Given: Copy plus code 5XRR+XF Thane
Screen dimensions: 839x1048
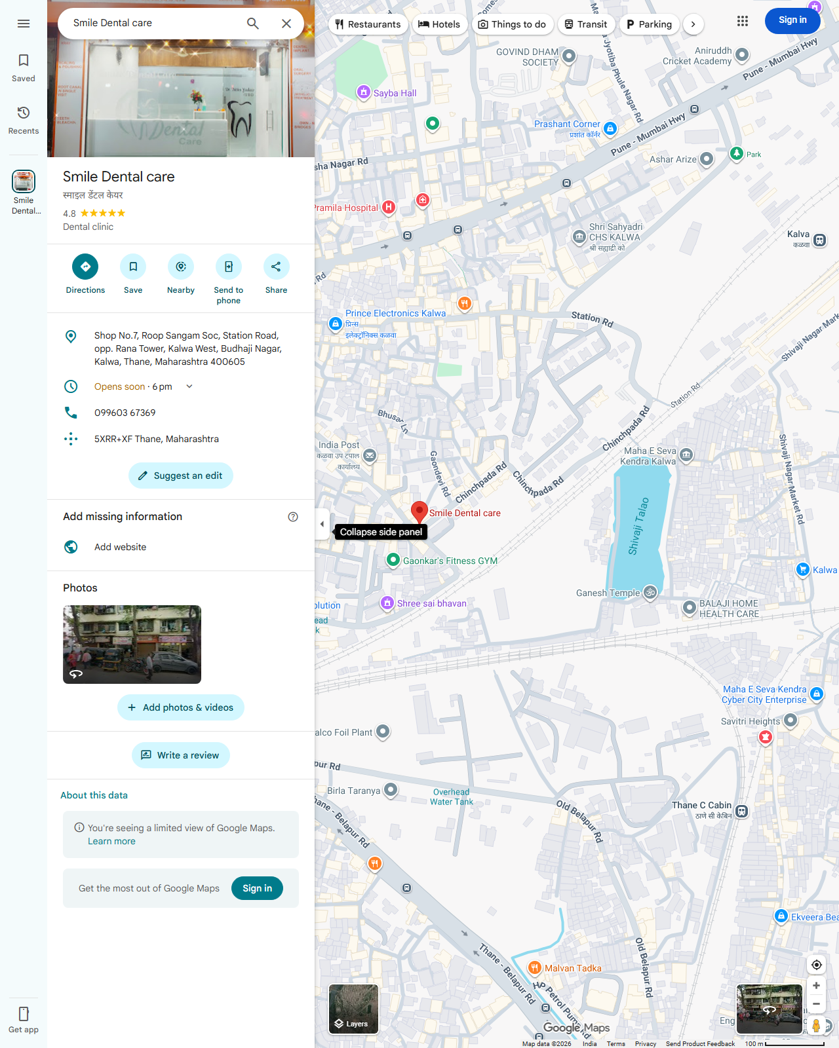Looking at the screenshot, I should [x=181, y=439].
